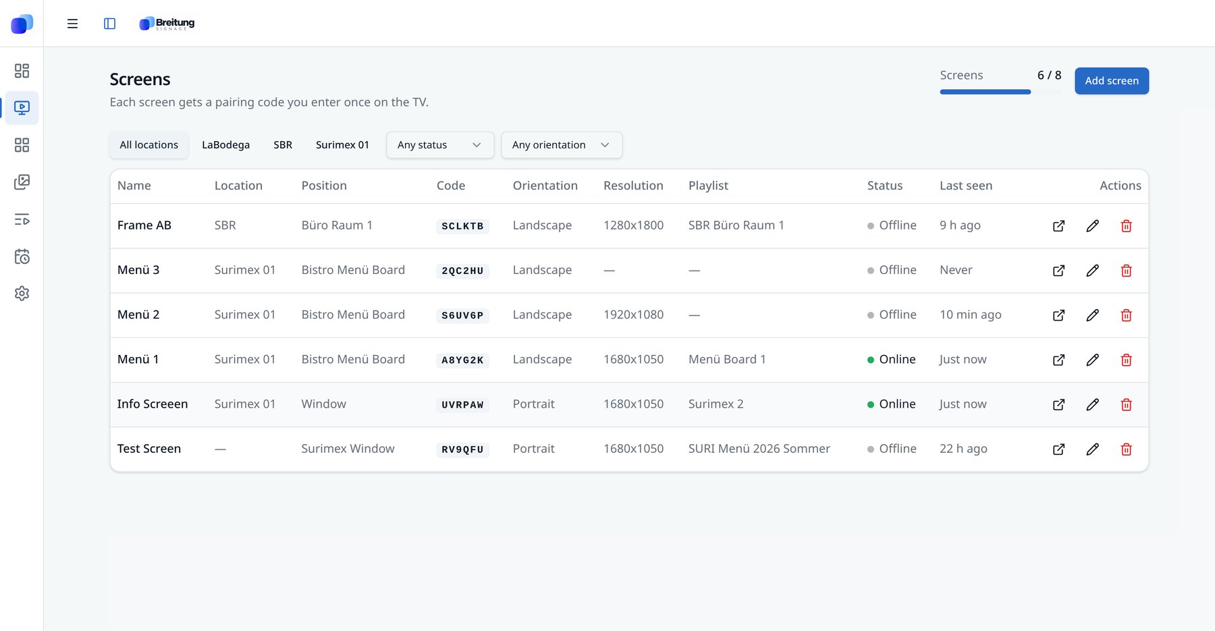Open the hamburger menu icon

(72, 24)
